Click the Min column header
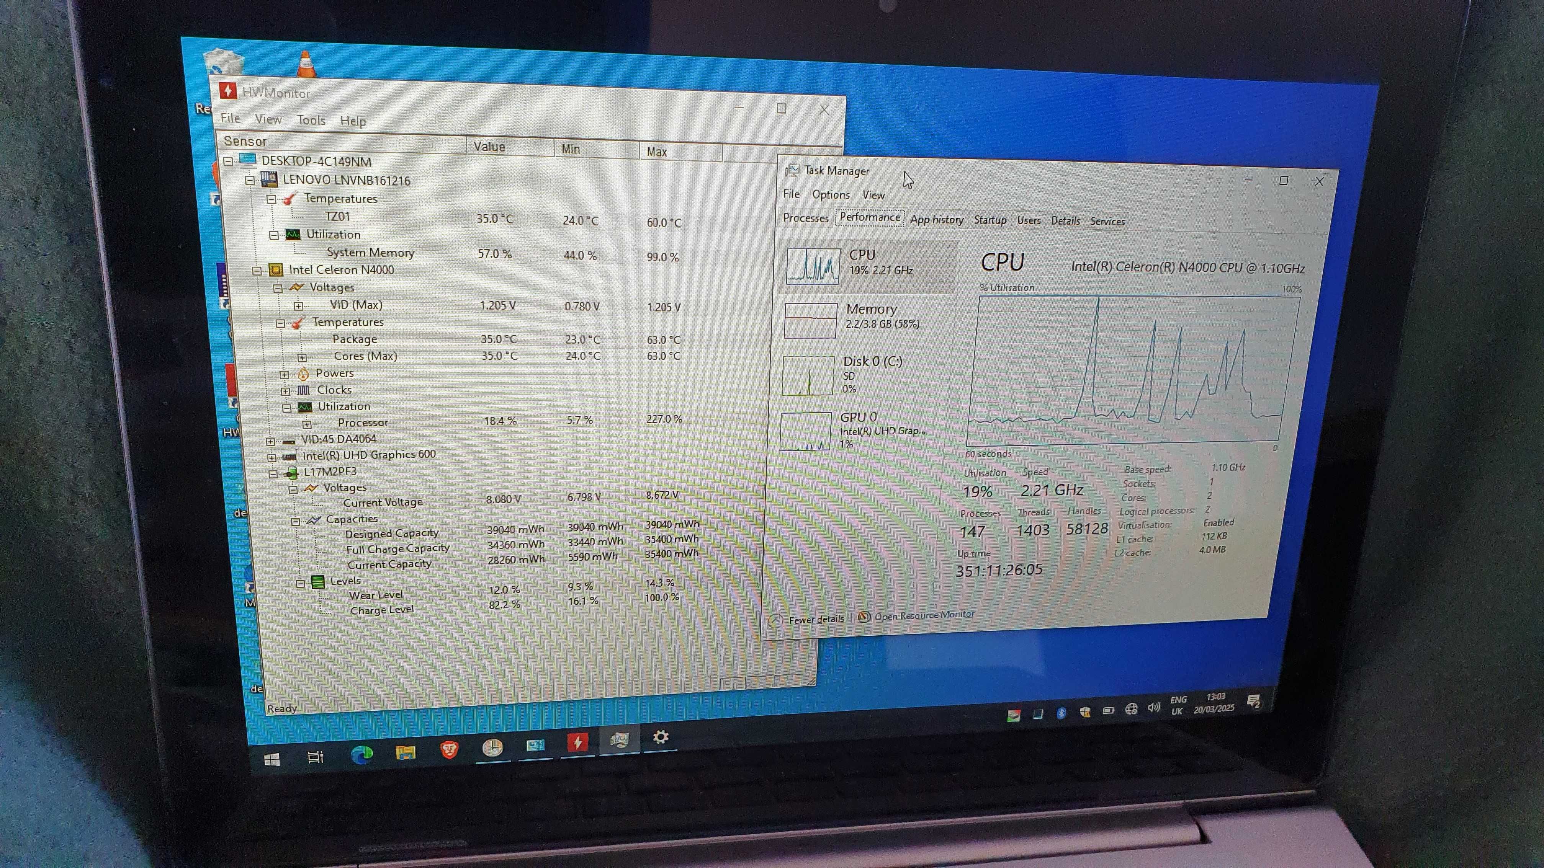The height and width of the screenshot is (868, 1544). [x=596, y=149]
